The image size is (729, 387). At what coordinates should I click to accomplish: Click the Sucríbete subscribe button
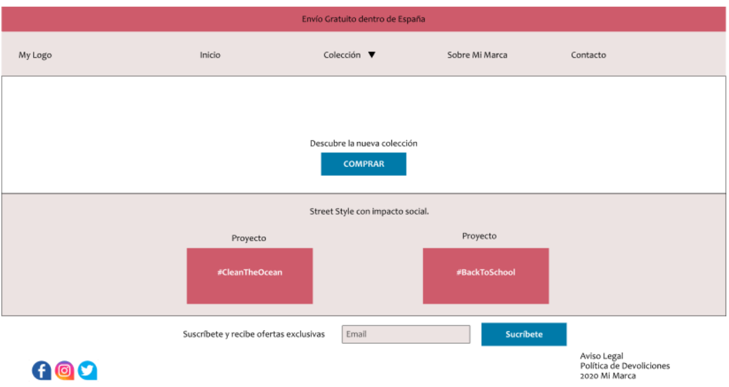[524, 335]
